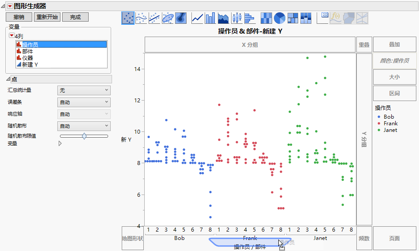The image size is (419, 251).
Task: Collapse the 点 section disclosure triangle
Action: click(x=8, y=79)
